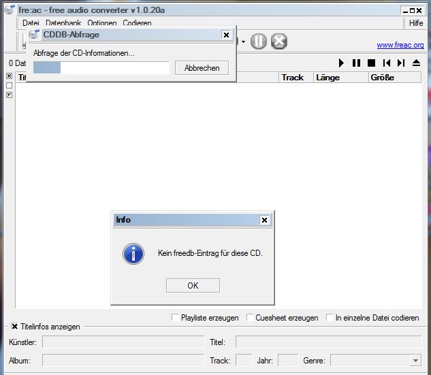Click the Track number field
Image resolution: width=431 pixels, height=375 pixels.
[x=244, y=360]
